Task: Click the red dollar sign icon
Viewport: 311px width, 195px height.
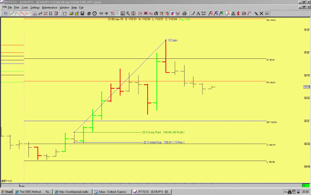Action: pyautogui.click(x=238, y=13)
